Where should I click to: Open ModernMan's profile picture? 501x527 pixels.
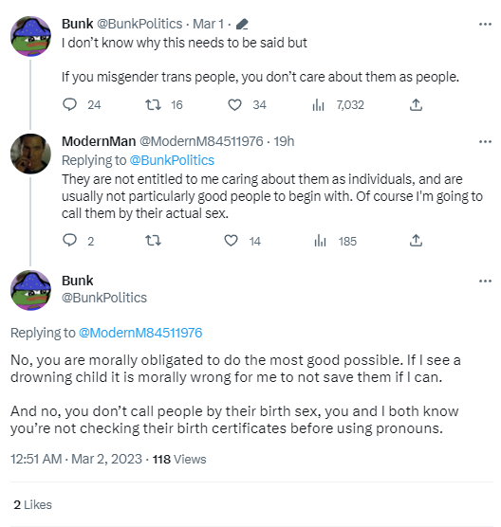(x=30, y=154)
